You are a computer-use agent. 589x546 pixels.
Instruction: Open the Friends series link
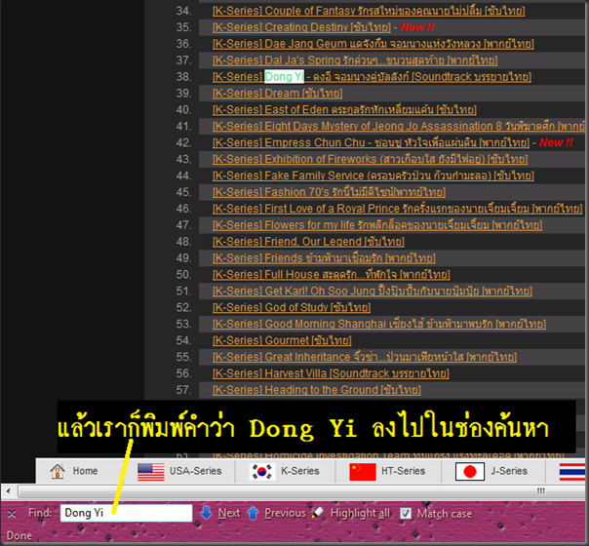coord(324,258)
